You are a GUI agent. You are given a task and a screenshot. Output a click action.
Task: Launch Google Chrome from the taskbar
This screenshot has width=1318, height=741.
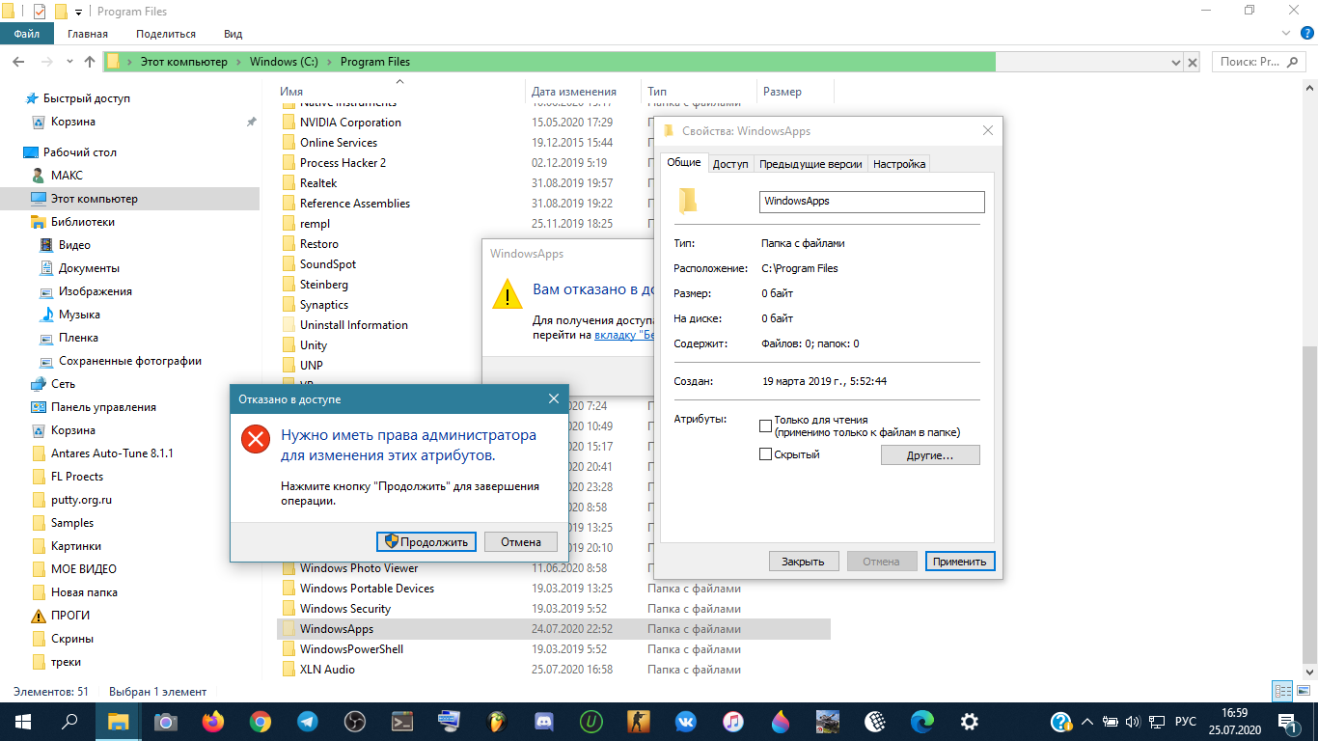(260, 721)
